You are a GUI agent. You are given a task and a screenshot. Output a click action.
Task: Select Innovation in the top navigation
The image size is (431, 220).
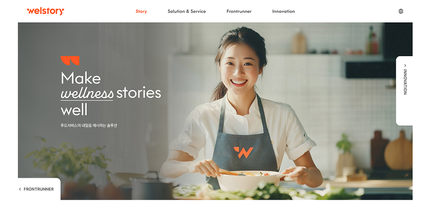(283, 11)
